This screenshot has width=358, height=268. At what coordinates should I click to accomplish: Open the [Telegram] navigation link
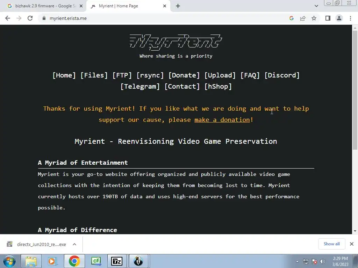[140, 87]
